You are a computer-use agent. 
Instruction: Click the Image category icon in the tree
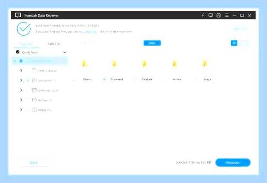34,110
